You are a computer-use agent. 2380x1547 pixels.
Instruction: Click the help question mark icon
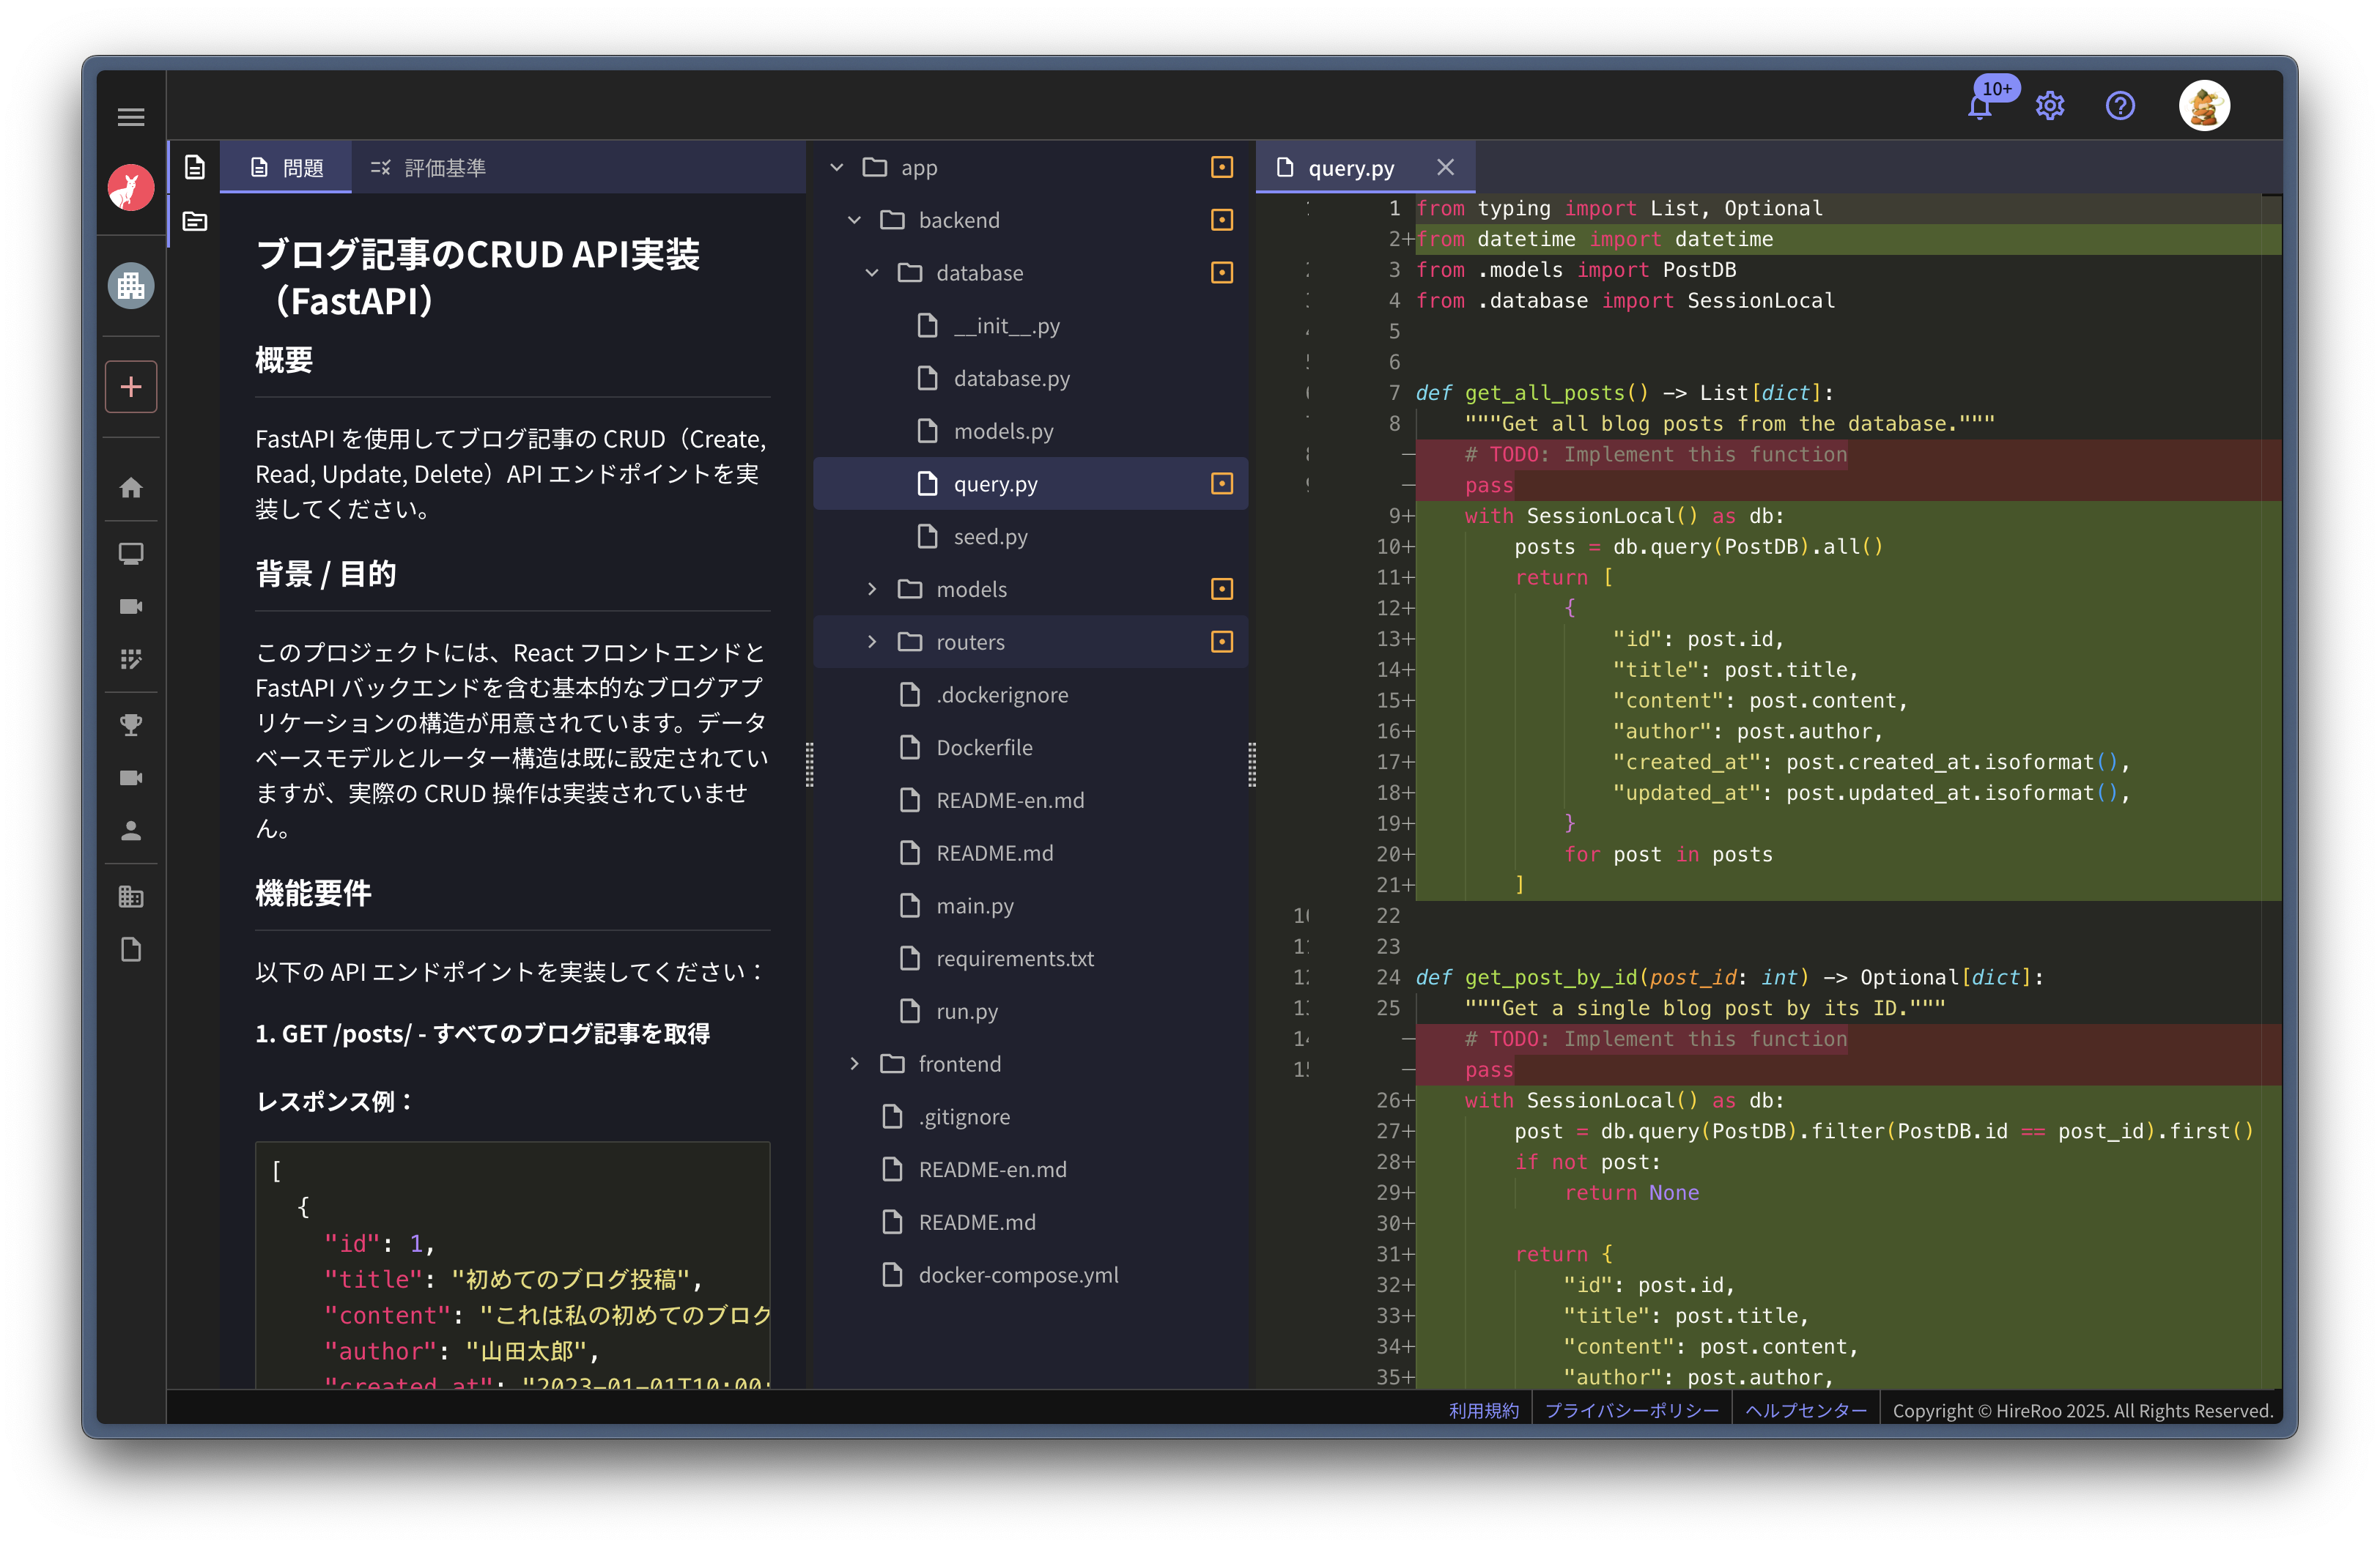[x=2120, y=106]
